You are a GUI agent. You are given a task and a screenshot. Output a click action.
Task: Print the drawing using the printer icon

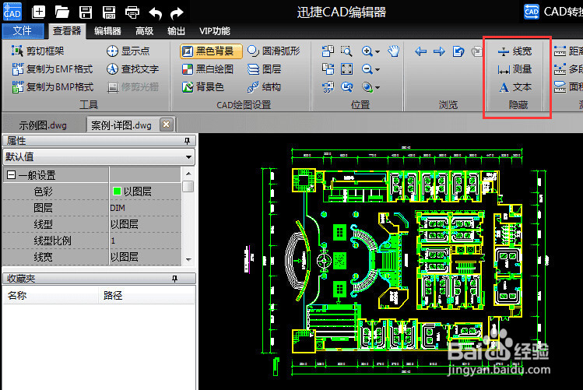(x=132, y=12)
